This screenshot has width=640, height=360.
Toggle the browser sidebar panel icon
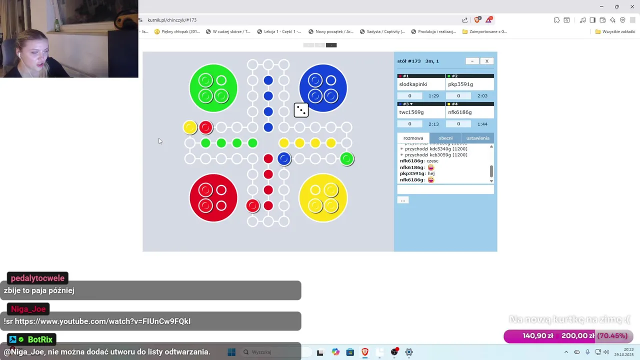tap(592, 20)
